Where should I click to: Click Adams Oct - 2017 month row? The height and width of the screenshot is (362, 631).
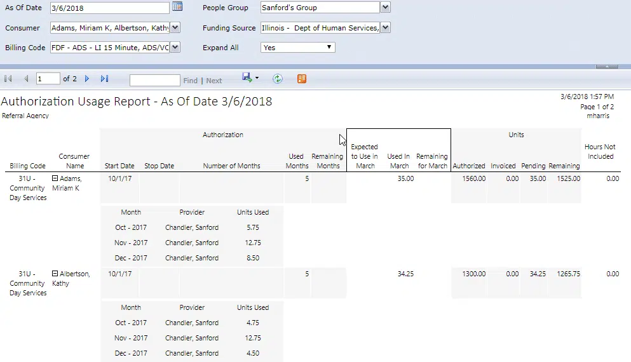click(131, 227)
